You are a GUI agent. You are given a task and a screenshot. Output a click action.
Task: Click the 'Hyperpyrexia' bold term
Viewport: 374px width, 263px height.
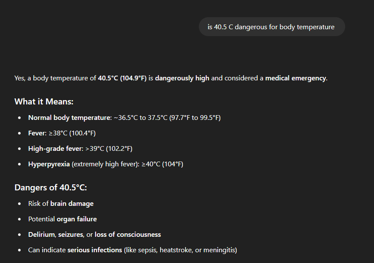pos(49,164)
